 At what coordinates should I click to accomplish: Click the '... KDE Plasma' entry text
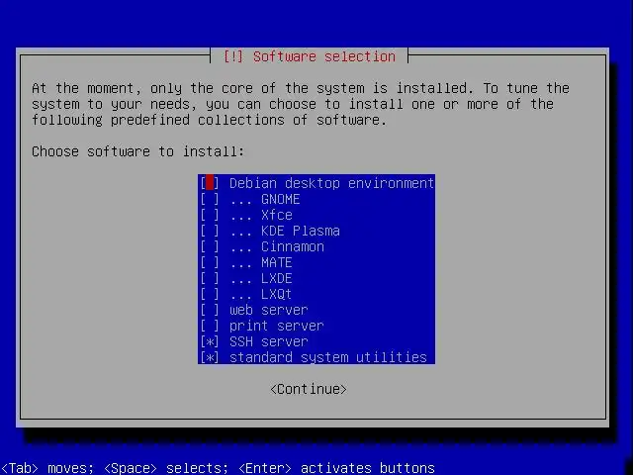[285, 231]
